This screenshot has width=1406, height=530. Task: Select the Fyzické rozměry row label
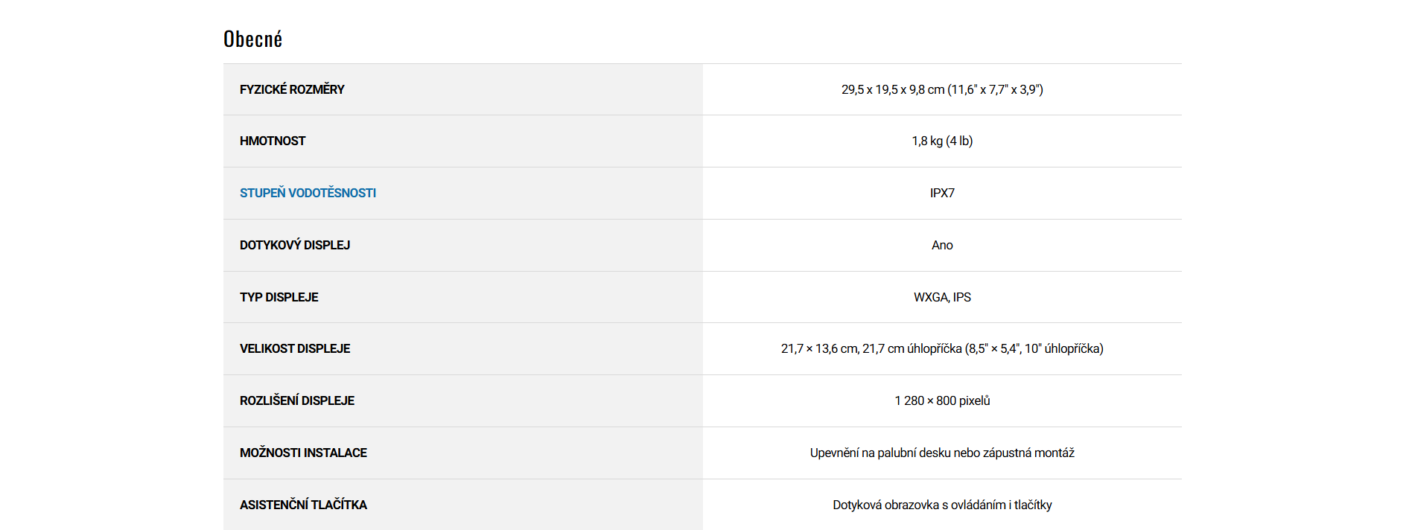292,89
